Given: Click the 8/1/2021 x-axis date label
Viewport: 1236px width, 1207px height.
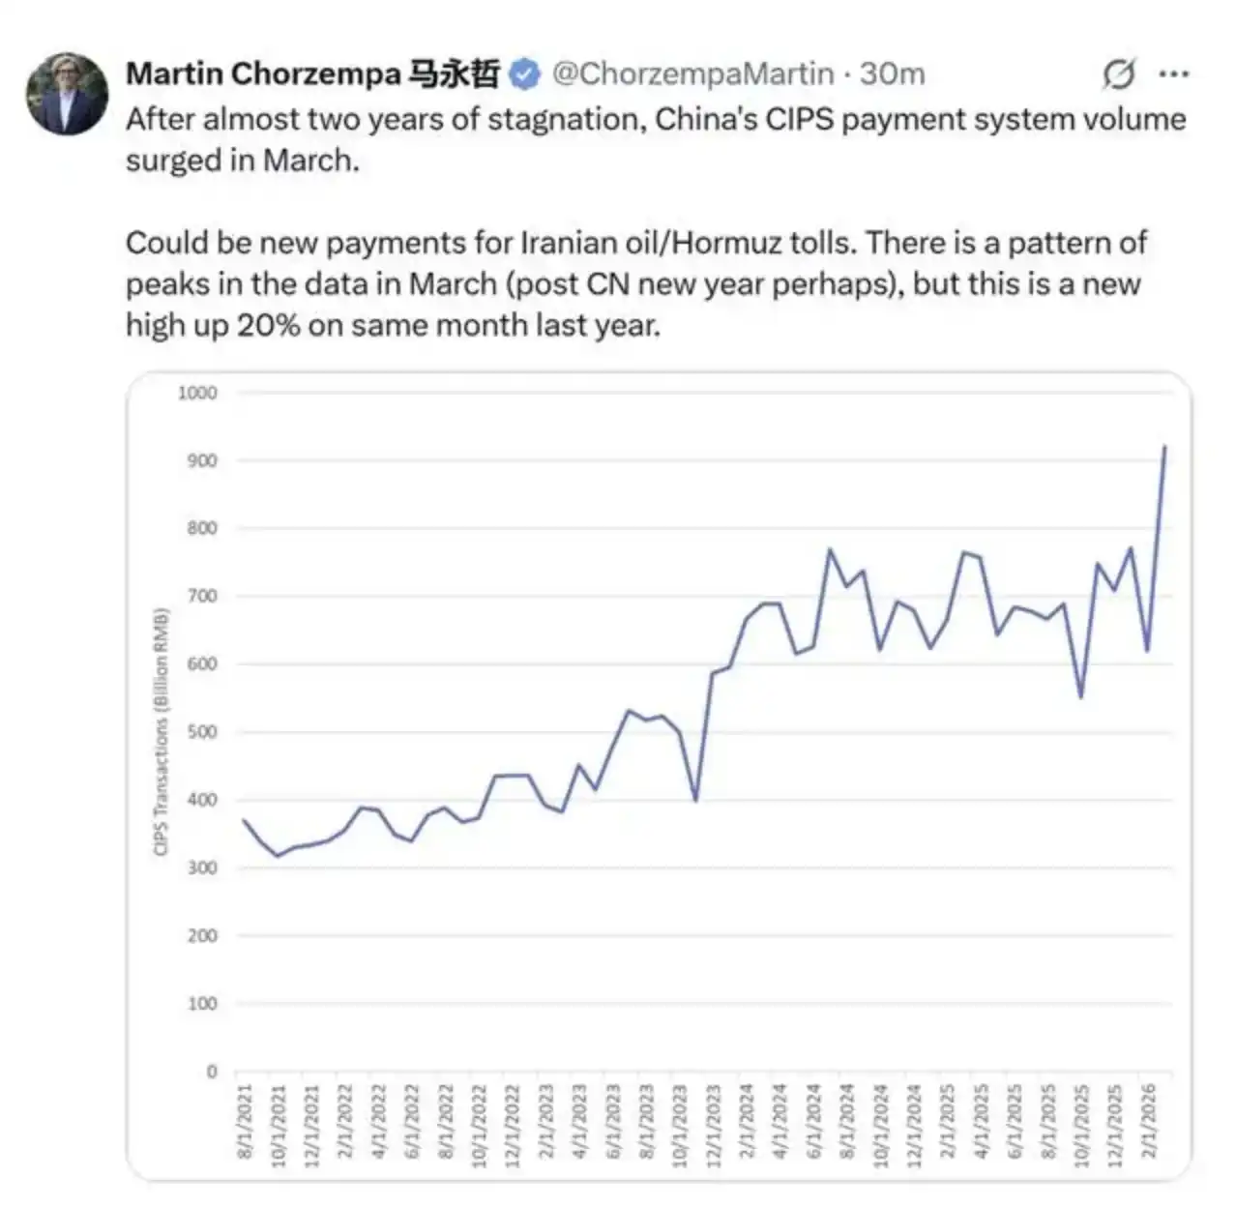Looking at the screenshot, I should pos(245,1124).
